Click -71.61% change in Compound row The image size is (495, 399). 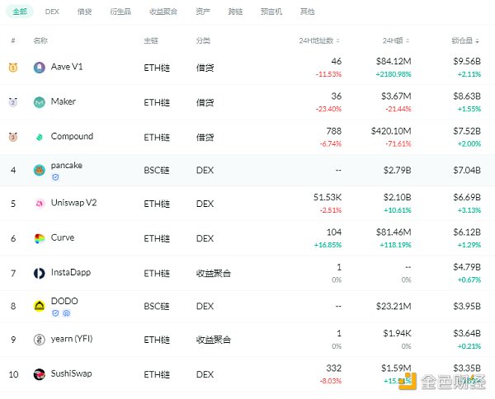click(x=398, y=143)
